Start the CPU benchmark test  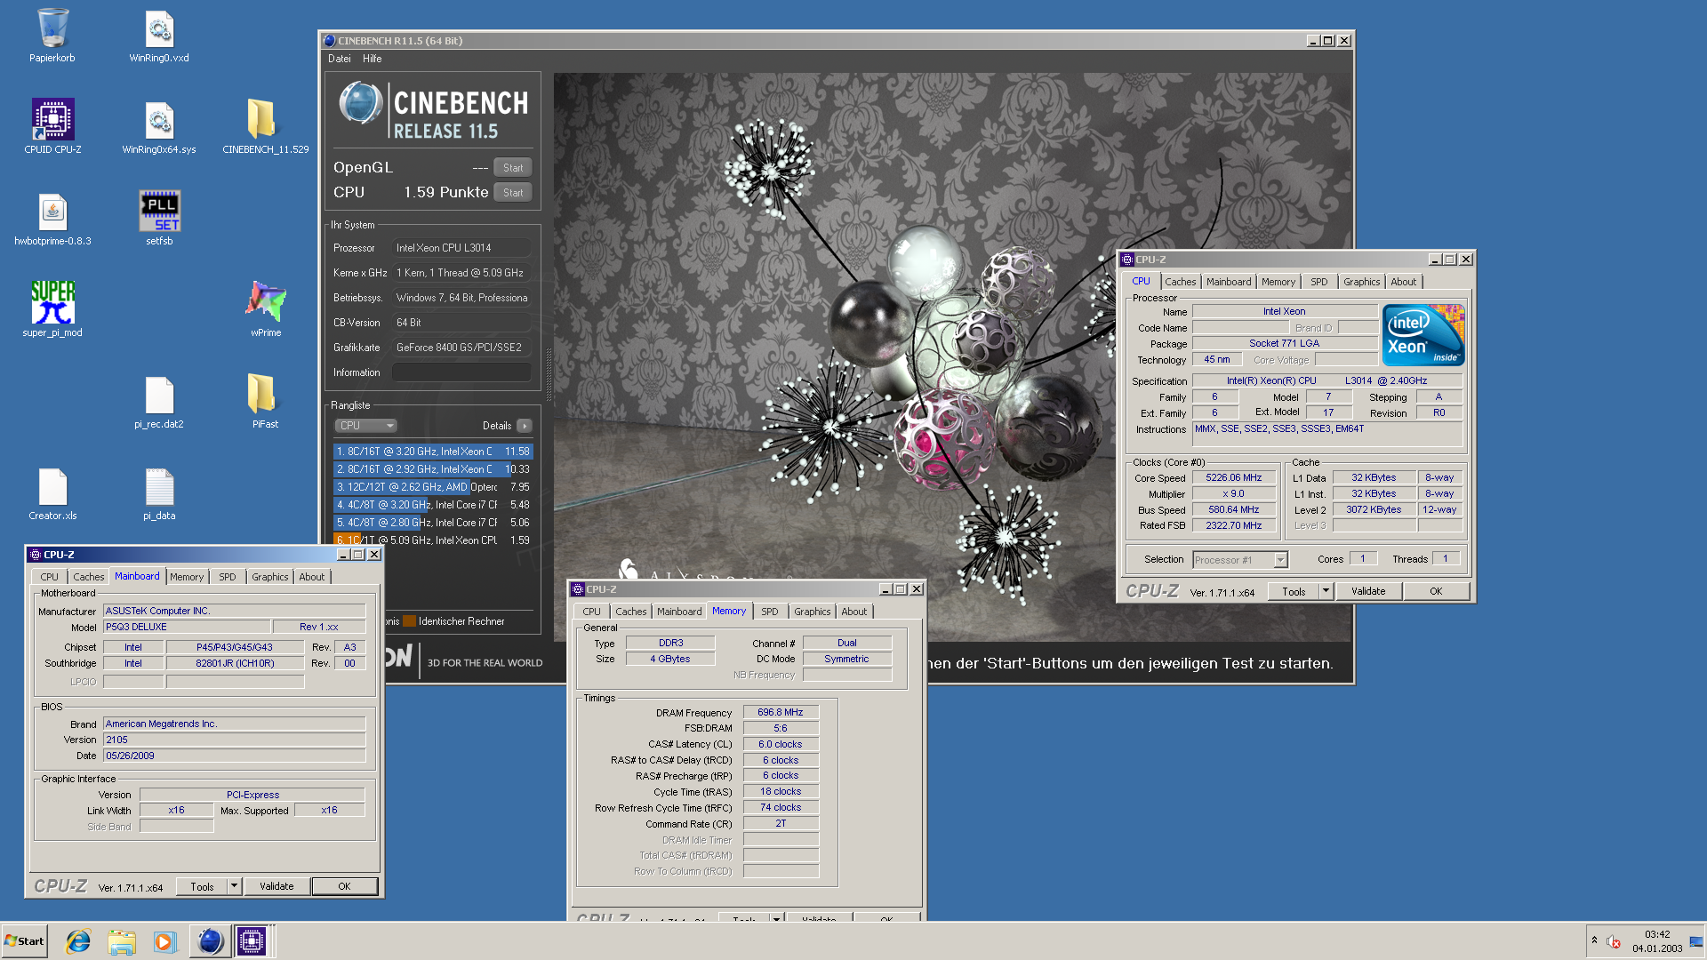click(x=513, y=193)
